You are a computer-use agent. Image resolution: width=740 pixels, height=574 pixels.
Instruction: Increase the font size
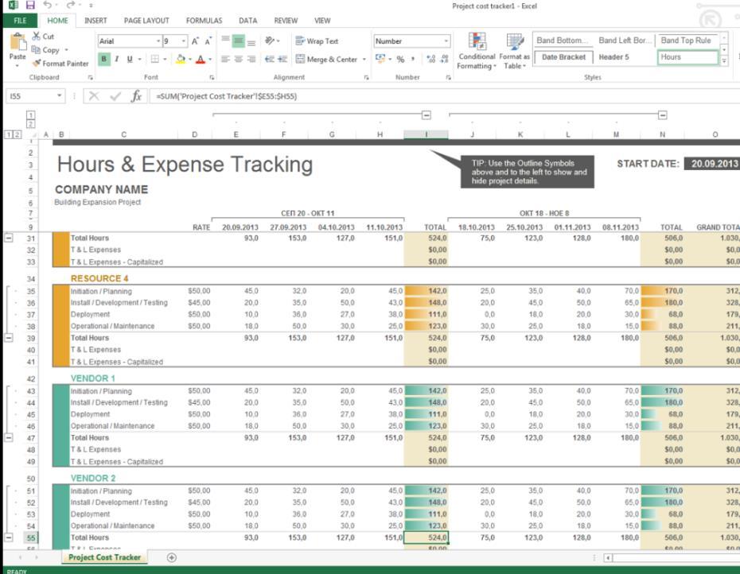click(196, 41)
